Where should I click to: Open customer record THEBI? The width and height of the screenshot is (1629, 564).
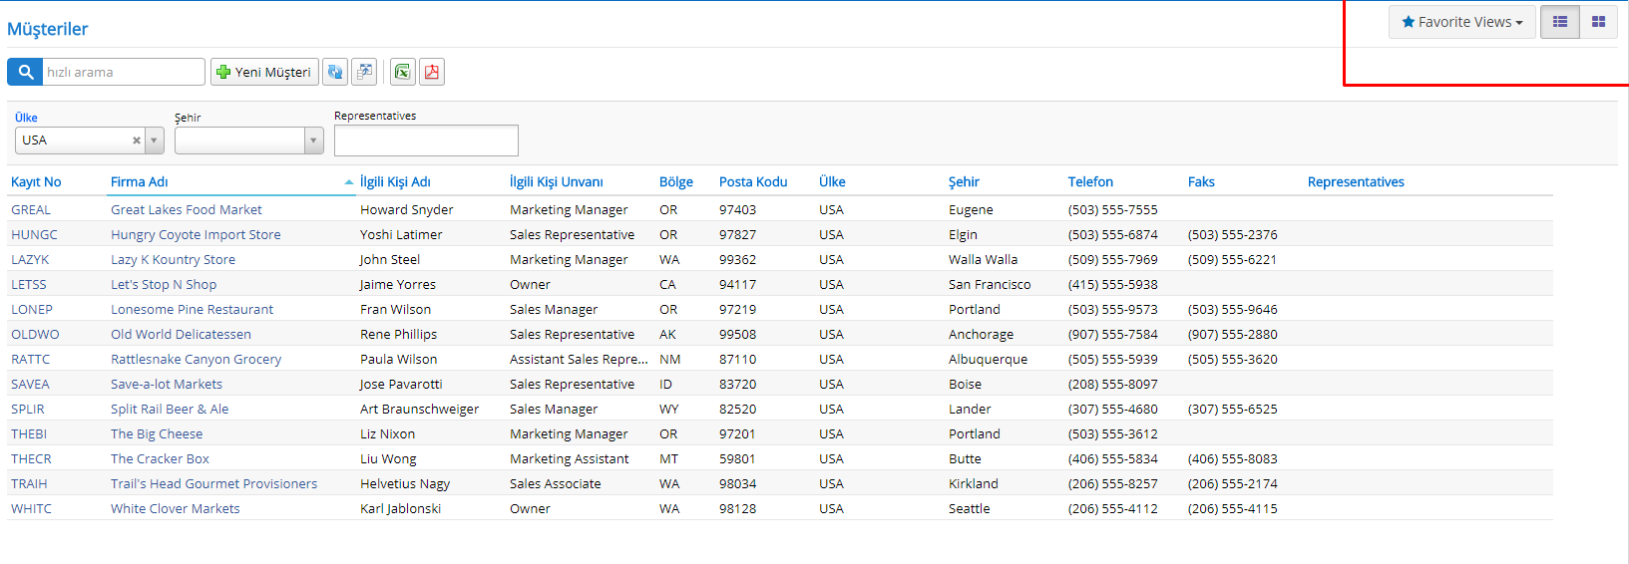[29, 433]
